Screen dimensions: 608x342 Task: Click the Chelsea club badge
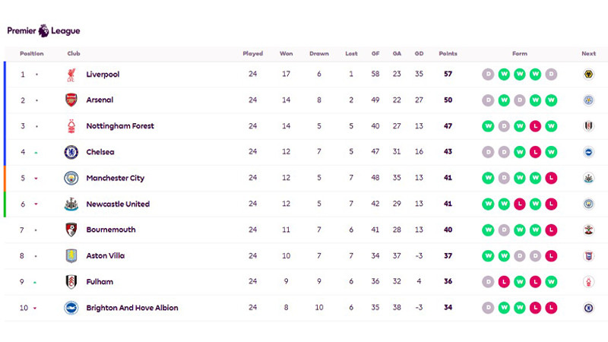71,152
